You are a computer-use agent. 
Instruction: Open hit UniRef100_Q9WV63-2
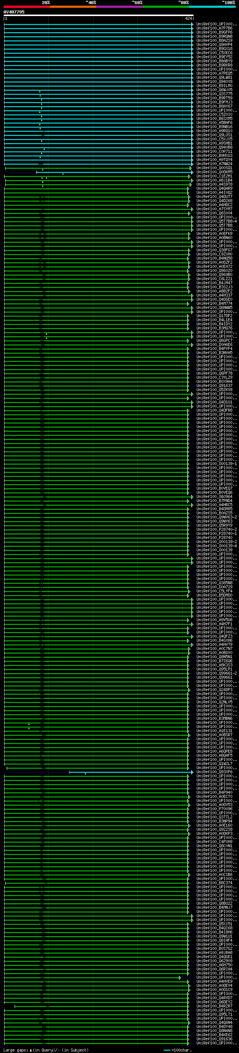[217, 517]
